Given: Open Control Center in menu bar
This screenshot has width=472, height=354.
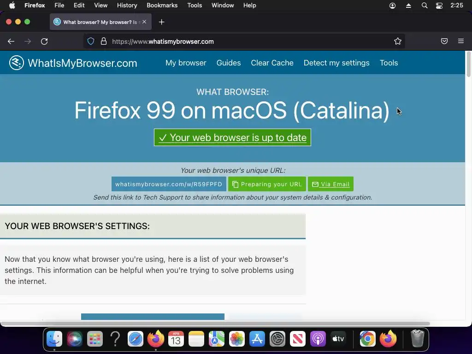Looking at the screenshot, I should tap(439, 6).
